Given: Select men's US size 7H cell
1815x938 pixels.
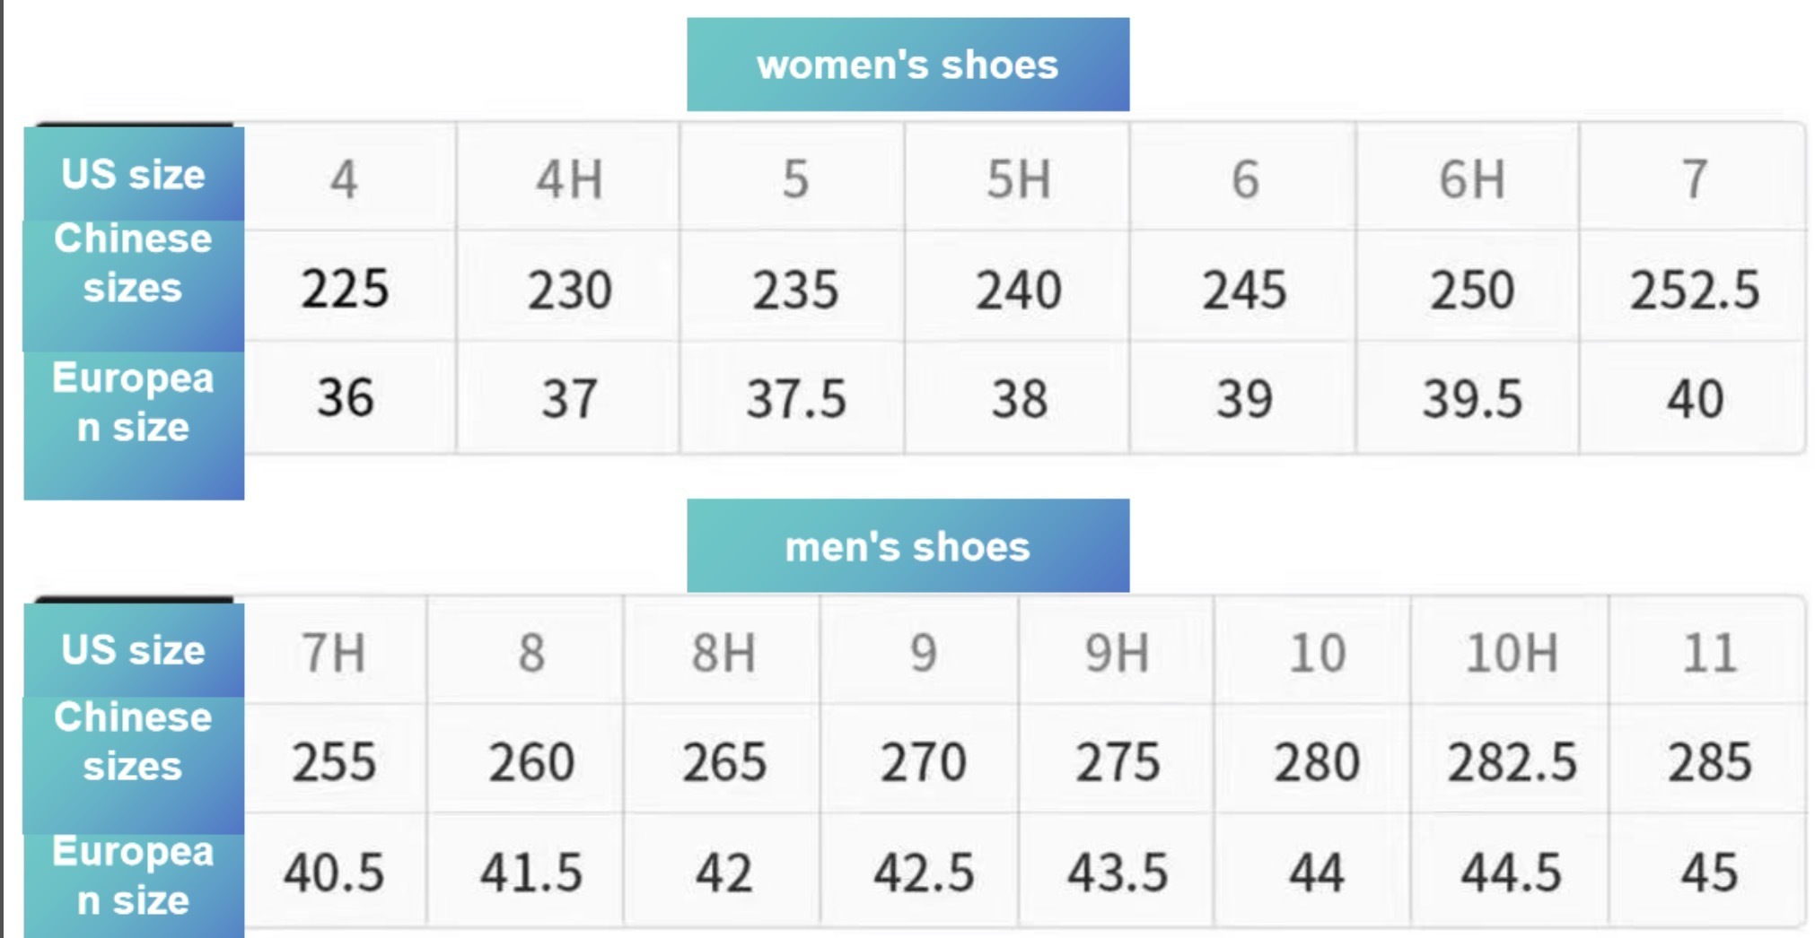Looking at the screenshot, I should [334, 652].
